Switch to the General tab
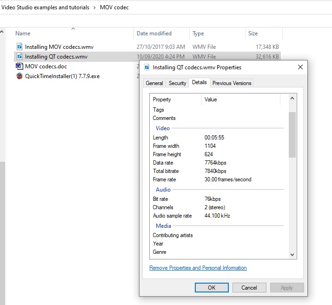 154,83
